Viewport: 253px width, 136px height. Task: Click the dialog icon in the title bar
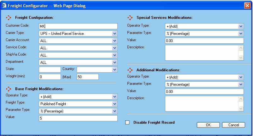point(4,5)
